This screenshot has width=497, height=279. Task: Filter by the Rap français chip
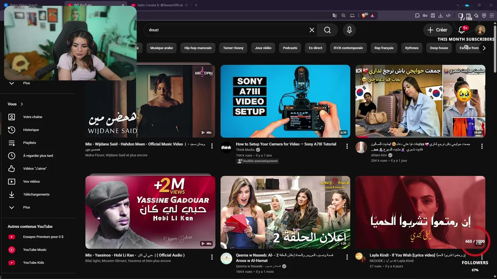384,48
